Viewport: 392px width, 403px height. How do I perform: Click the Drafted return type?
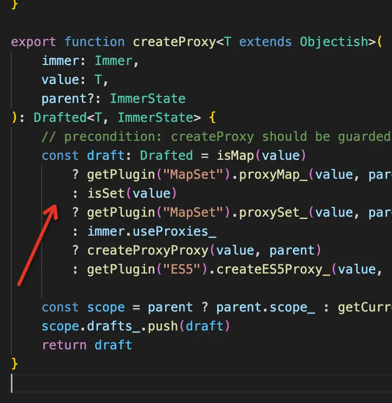[60, 118]
